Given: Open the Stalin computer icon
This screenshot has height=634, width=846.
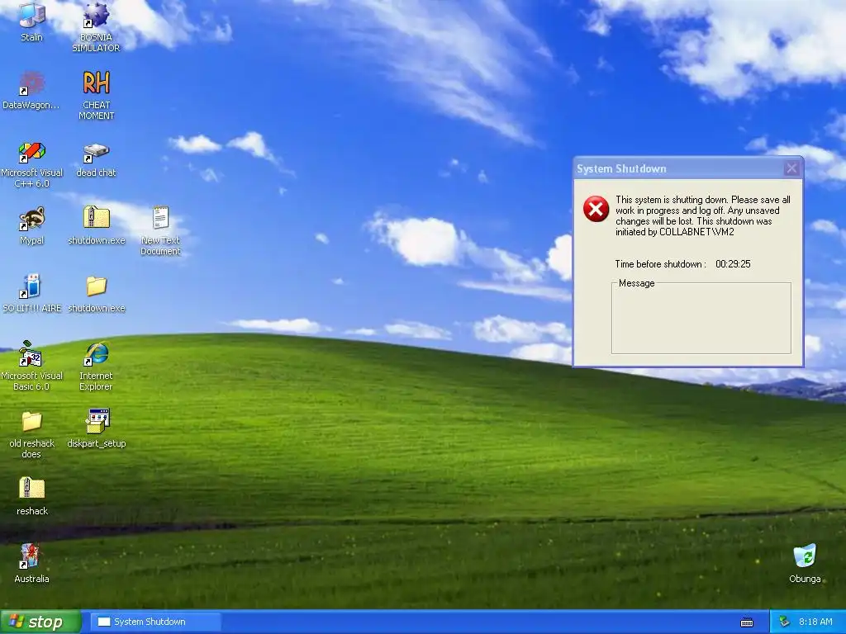Looking at the screenshot, I should pos(32,21).
